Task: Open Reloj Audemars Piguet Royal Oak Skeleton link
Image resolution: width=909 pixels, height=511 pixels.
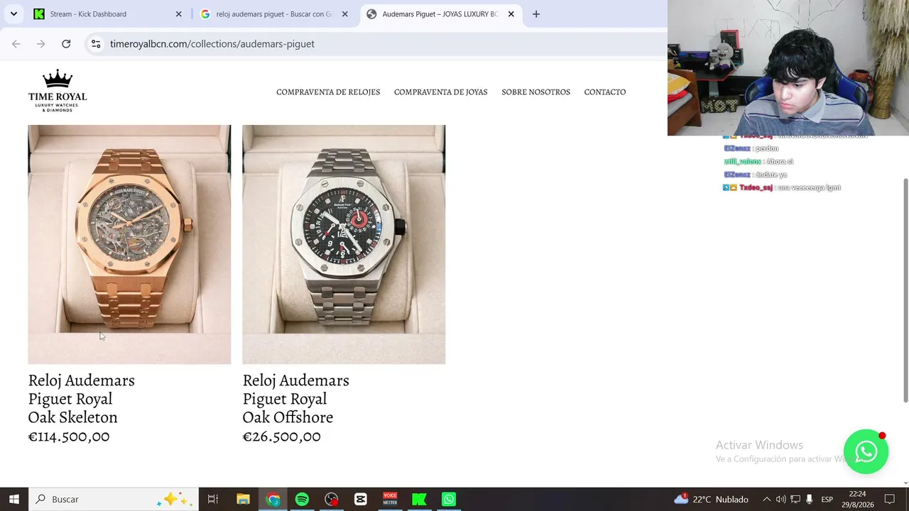Action: (x=81, y=399)
